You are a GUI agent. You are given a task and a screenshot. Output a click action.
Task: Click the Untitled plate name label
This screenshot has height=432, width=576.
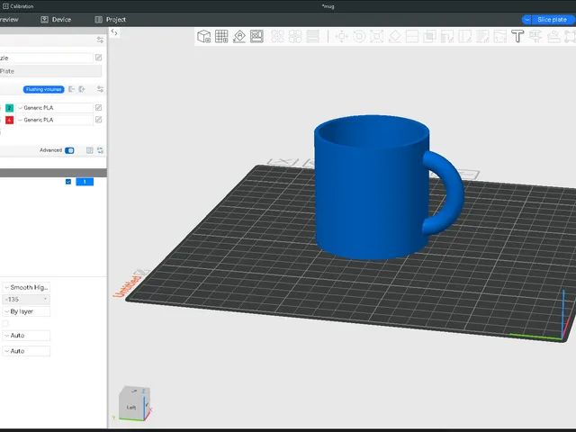click(128, 286)
